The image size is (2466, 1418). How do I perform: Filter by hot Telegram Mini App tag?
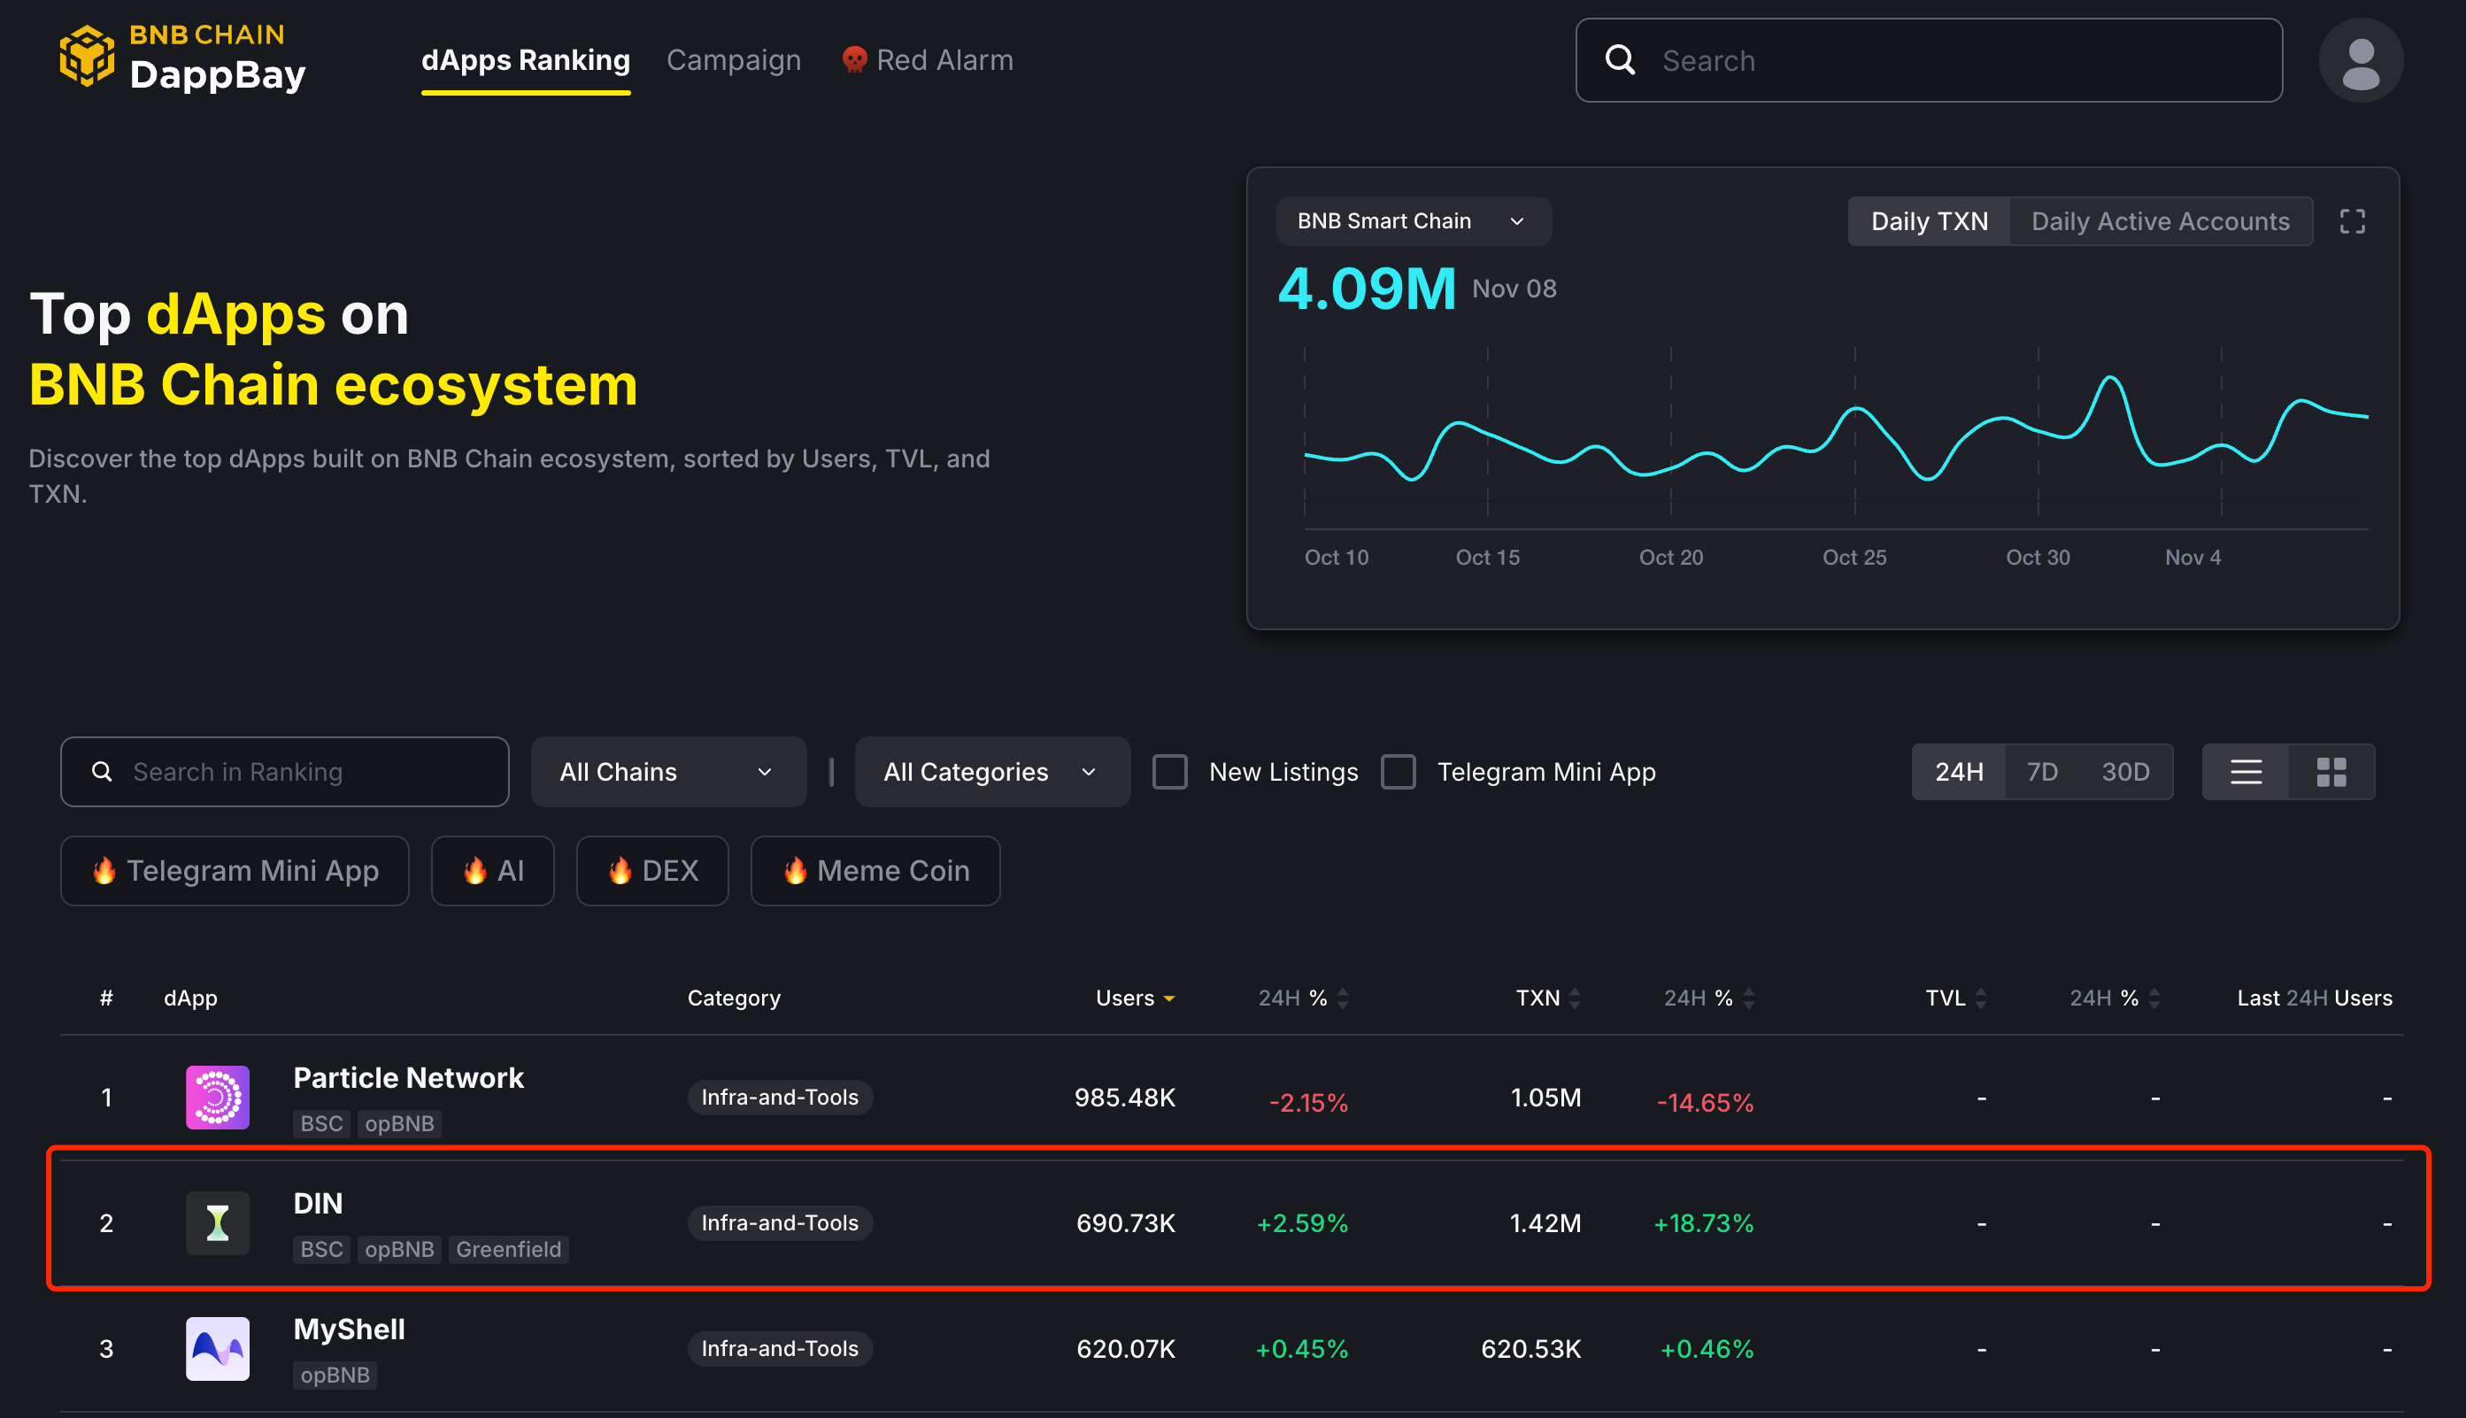click(235, 871)
